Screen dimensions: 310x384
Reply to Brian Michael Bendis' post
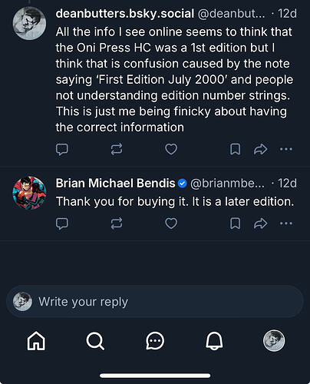62,223
